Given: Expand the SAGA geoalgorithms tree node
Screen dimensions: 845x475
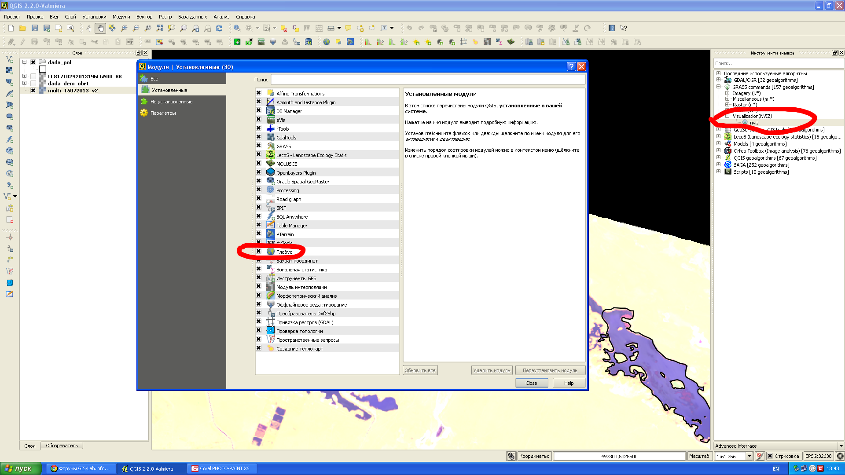Looking at the screenshot, I should pyautogui.click(x=719, y=164).
